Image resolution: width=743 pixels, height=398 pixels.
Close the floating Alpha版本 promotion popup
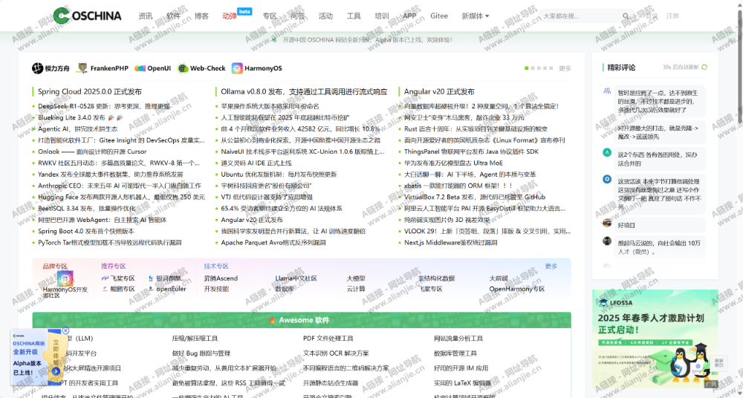[x=65, y=330]
